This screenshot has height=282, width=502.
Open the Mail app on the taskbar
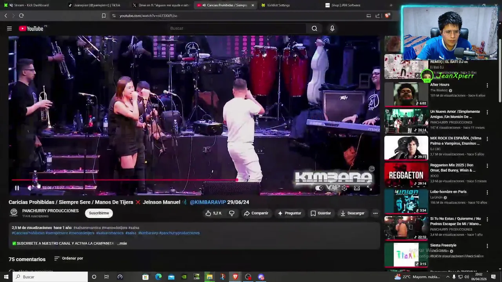(171, 277)
